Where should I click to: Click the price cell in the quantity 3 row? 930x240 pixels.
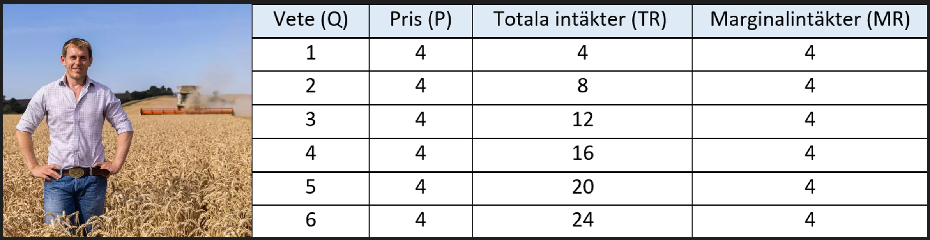click(x=420, y=120)
